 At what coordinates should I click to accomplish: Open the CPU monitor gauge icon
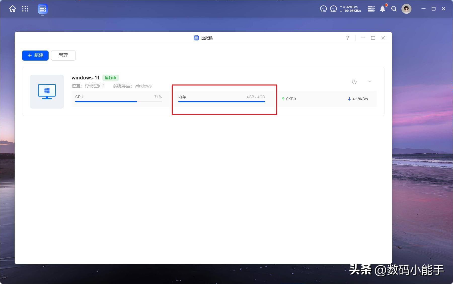click(323, 9)
